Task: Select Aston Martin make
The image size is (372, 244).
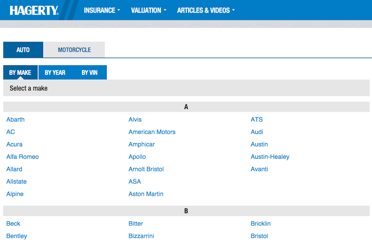Action: pyautogui.click(x=146, y=194)
